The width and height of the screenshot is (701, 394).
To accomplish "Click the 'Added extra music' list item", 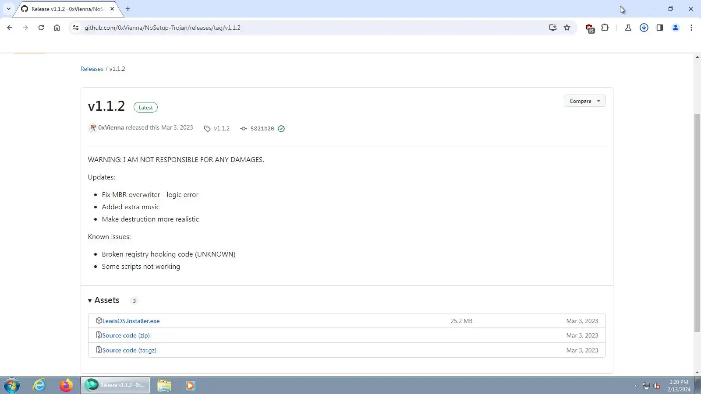I will (x=131, y=207).
